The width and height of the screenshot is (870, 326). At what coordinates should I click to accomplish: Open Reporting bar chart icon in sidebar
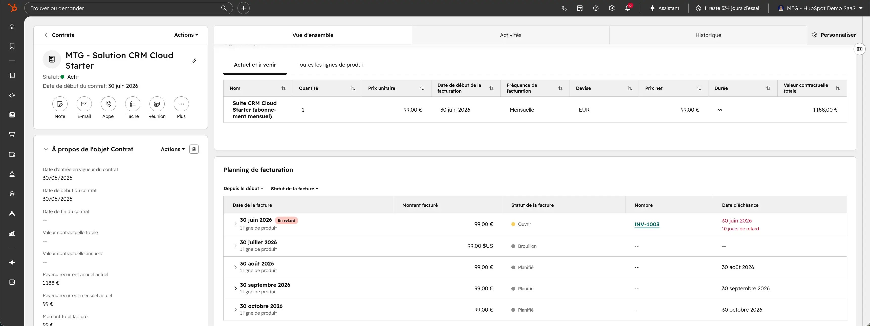pyautogui.click(x=12, y=233)
